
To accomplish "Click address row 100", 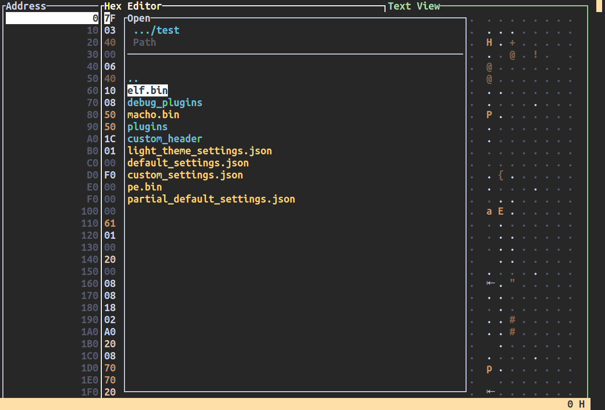I will (x=90, y=211).
